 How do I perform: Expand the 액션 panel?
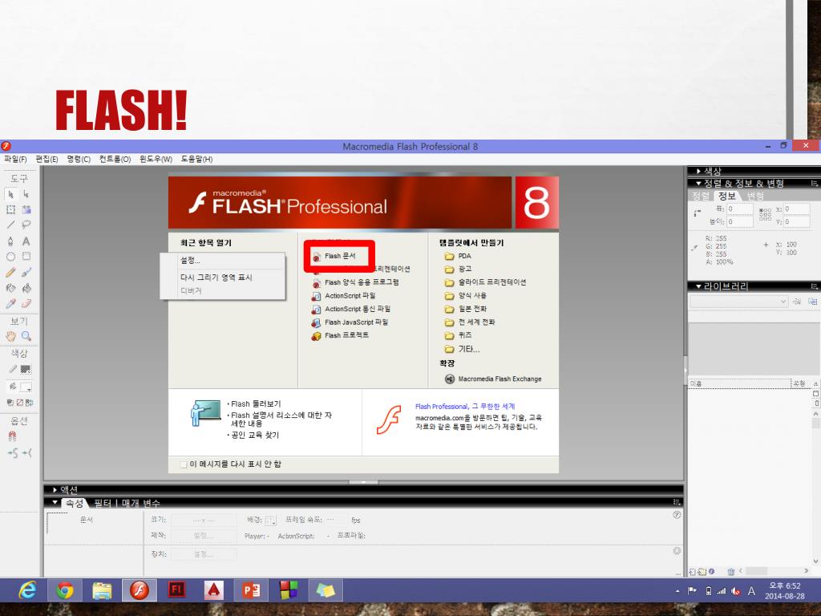55,490
